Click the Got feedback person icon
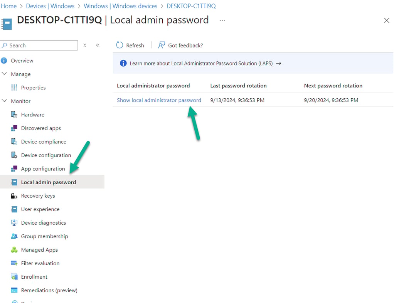Image resolution: width=394 pixels, height=303 pixels. (161, 45)
